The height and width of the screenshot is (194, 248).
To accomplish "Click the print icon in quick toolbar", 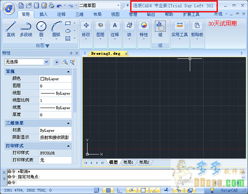I will coord(52,5).
